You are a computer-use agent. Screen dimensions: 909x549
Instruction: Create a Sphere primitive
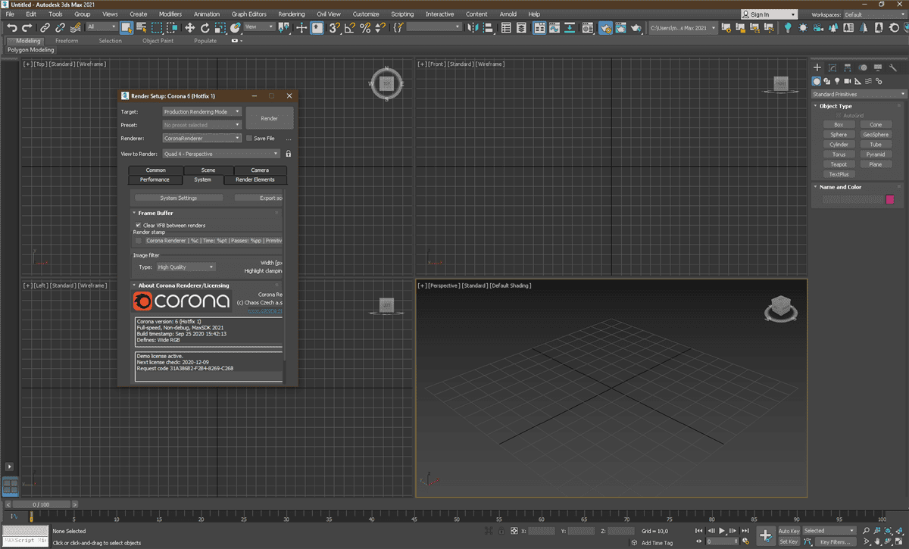pyautogui.click(x=839, y=135)
